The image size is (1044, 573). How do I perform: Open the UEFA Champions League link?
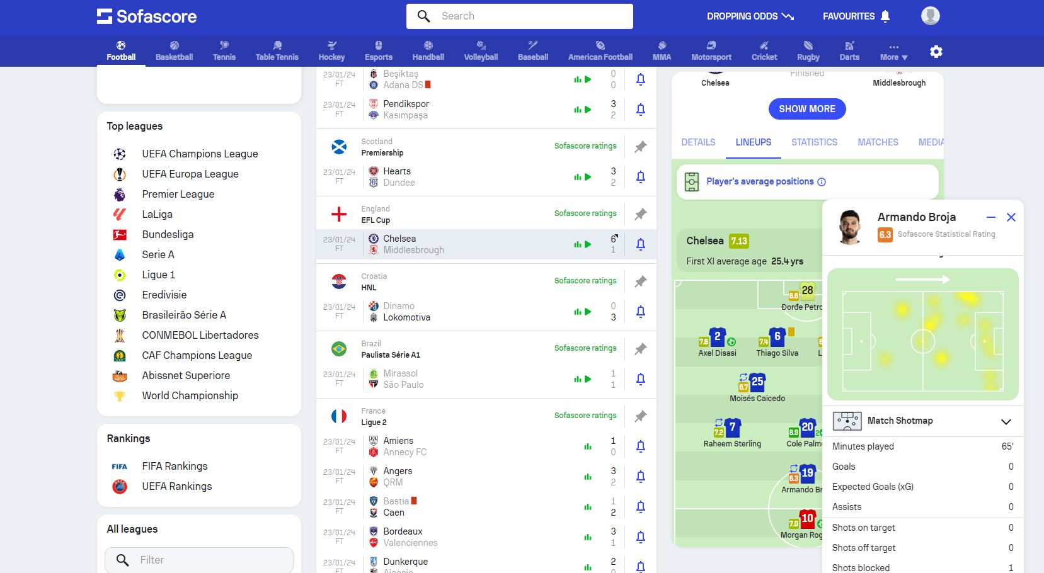pyautogui.click(x=200, y=154)
